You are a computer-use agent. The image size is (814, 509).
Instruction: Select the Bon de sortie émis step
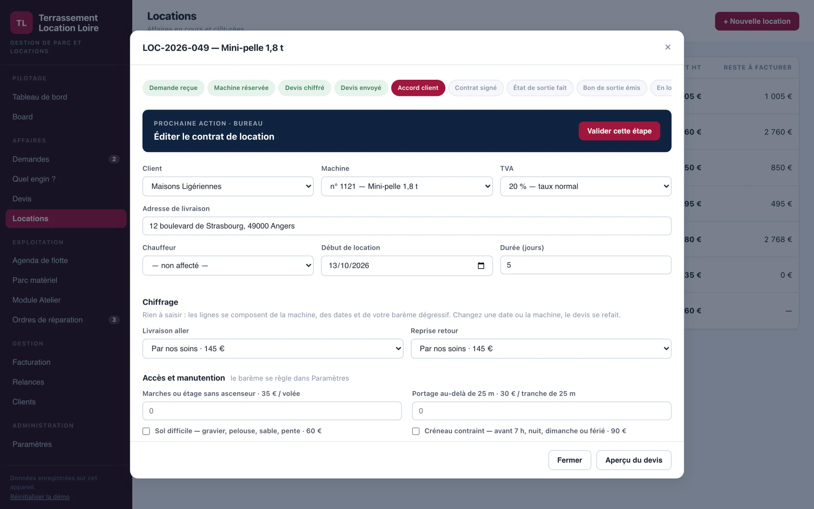(x=611, y=88)
